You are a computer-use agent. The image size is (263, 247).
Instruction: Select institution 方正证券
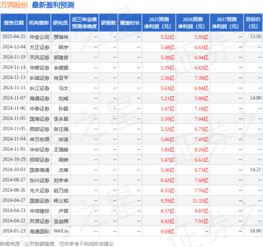pyautogui.click(x=40, y=47)
